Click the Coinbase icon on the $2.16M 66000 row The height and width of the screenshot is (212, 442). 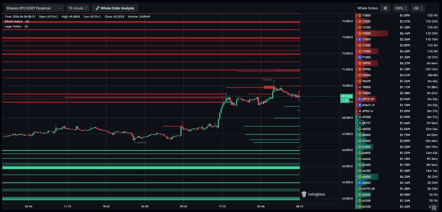(x=359, y=183)
